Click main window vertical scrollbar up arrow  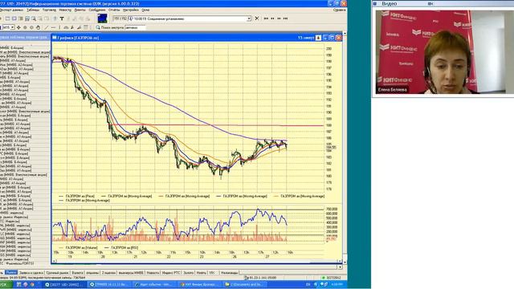(345, 34)
